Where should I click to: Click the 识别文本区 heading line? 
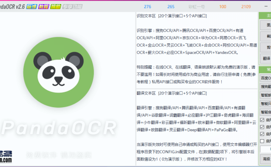point(172,16)
